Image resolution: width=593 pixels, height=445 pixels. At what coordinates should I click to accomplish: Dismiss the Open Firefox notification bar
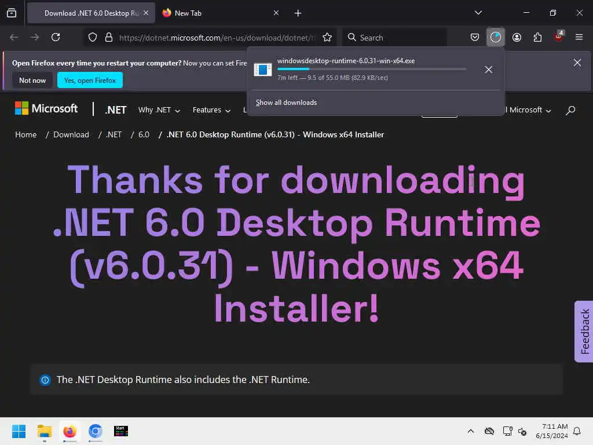[x=577, y=63]
